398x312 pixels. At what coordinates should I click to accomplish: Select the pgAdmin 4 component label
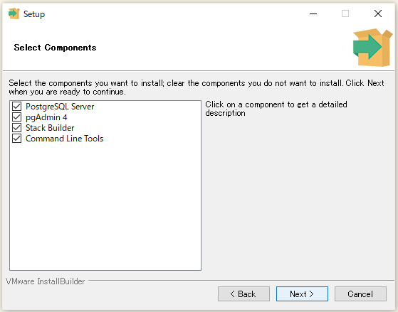click(x=46, y=117)
